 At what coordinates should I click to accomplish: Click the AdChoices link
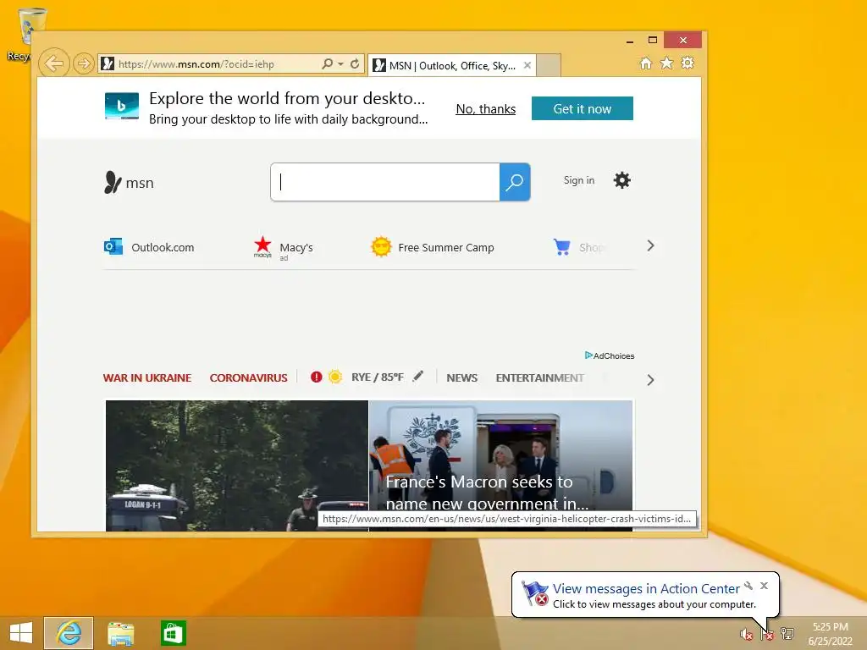610,355
